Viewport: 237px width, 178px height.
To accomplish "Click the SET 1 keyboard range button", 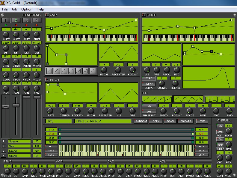I will [52, 146].
